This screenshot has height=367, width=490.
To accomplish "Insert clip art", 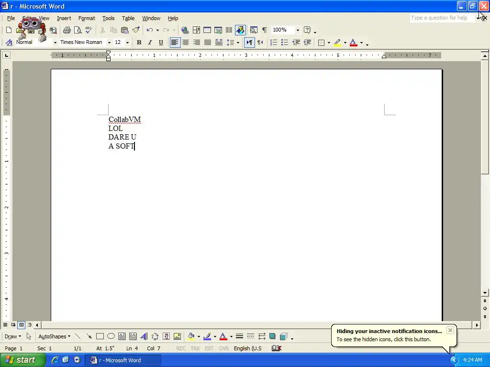I will tap(166, 336).
